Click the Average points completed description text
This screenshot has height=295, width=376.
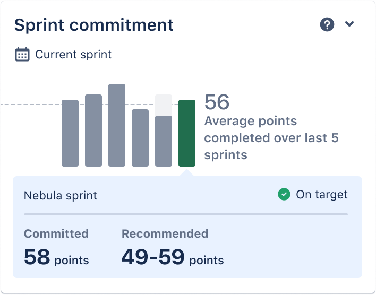(271, 138)
